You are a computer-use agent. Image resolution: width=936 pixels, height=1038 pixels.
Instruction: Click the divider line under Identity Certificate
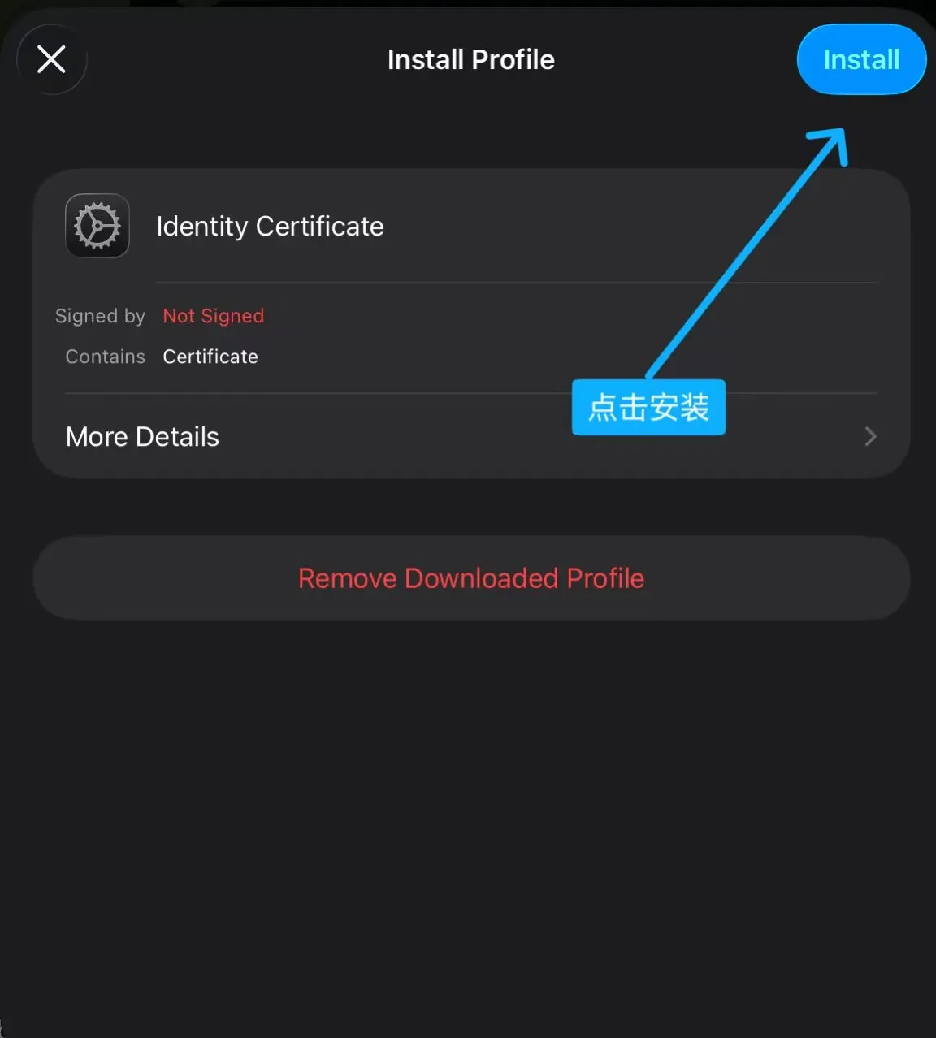(517, 283)
